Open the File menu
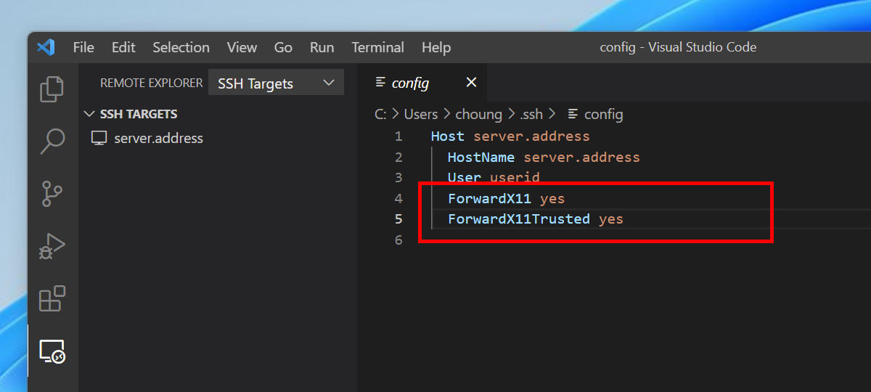 [83, 47]
